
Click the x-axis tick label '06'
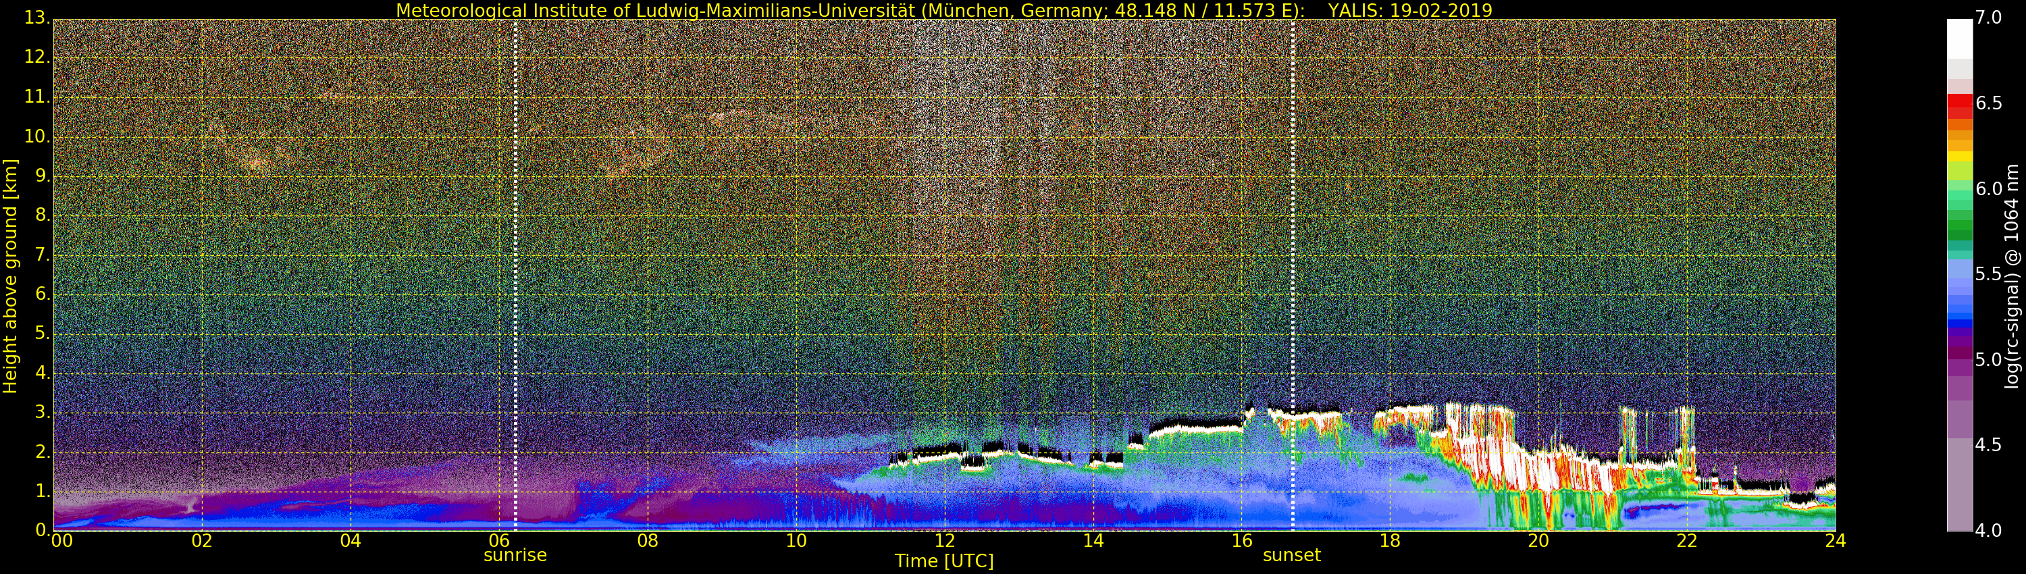(x=498, y=540)
